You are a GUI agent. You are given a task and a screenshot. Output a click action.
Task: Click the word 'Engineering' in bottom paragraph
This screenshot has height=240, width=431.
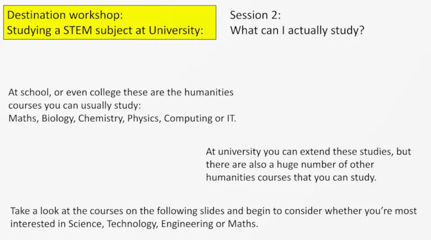pyautogui.click(x=187, y=224)
